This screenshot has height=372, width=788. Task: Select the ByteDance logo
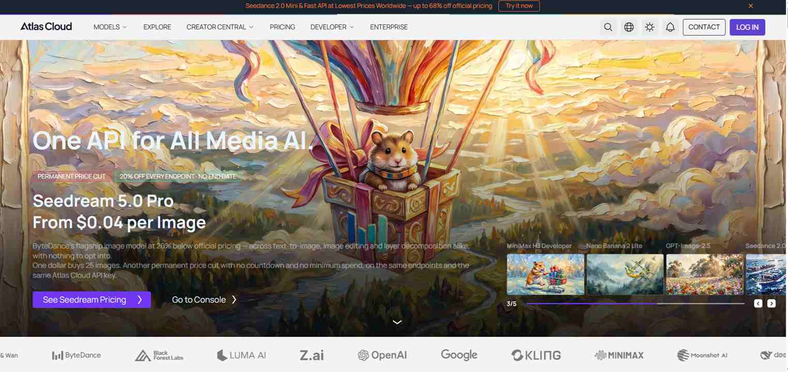pos(77,355)
